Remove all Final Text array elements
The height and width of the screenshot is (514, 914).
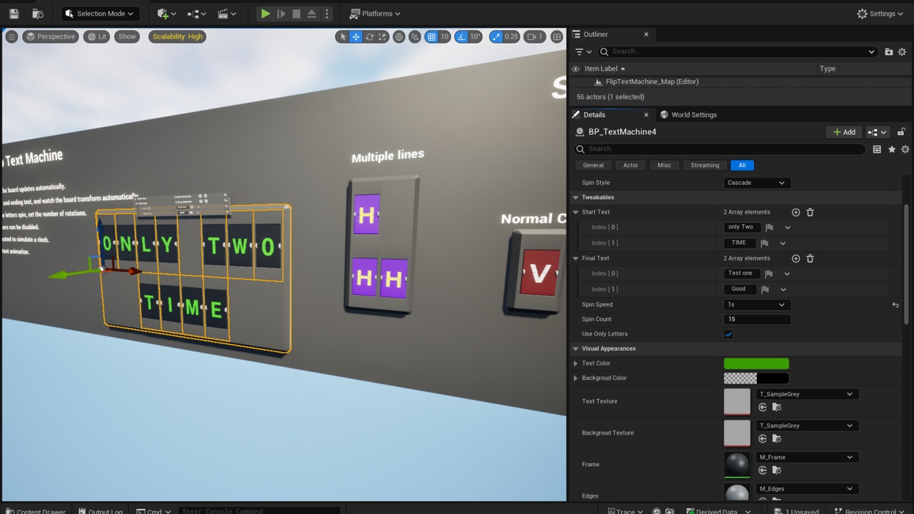coord(810,258)
